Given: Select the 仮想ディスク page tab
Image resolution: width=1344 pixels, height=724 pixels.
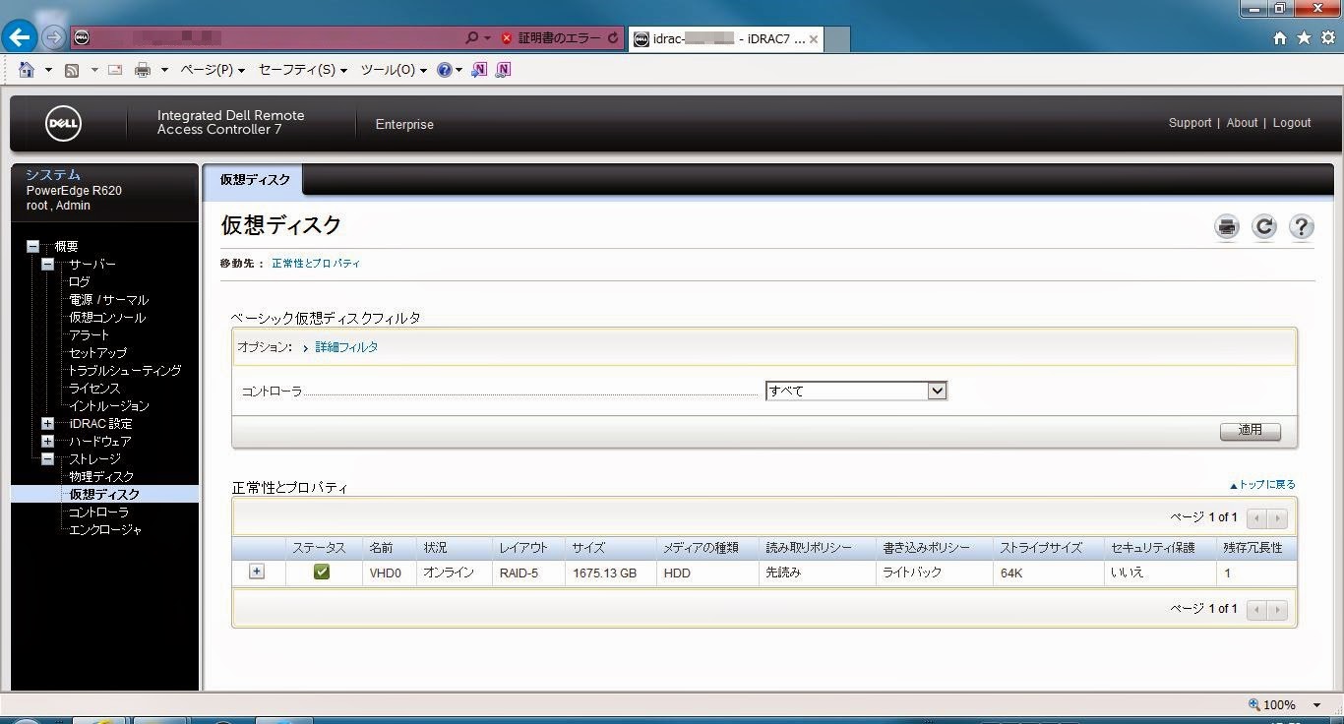Looking at the screenshot, I should coord(255,179).
